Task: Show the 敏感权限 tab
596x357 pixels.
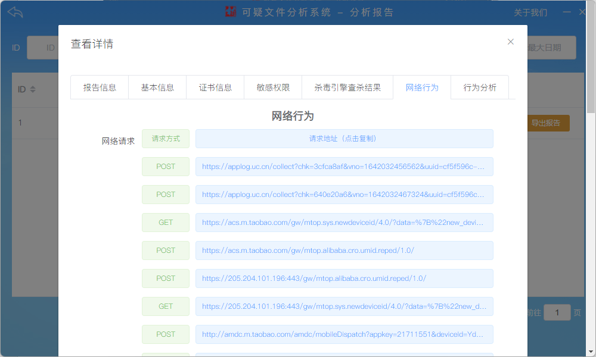Action: 273,87
